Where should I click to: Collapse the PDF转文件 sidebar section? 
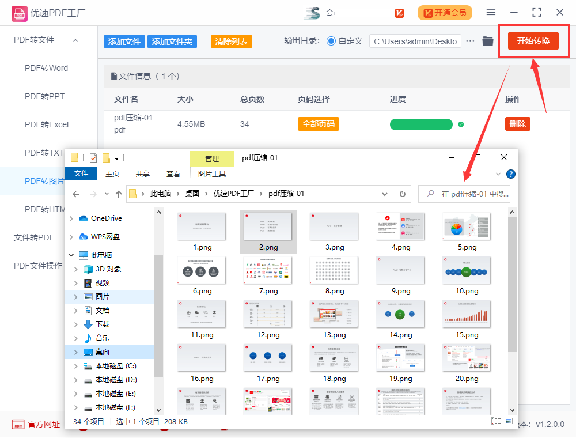(74, 40)
